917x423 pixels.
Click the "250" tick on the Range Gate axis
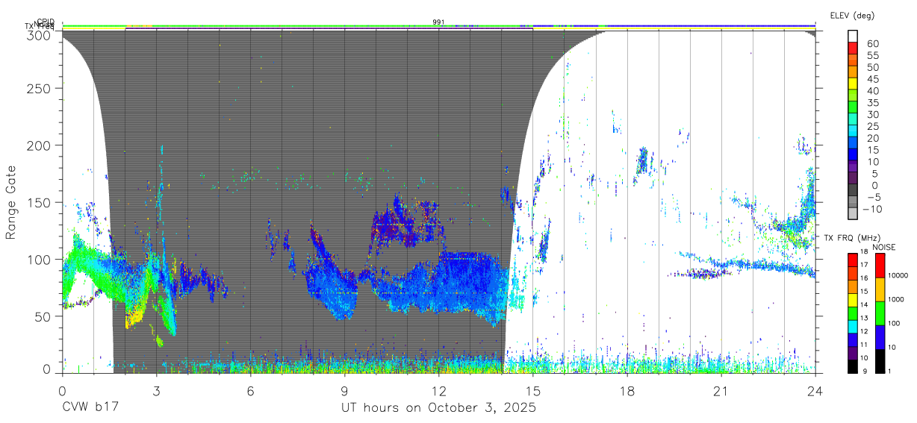point(40,88)
